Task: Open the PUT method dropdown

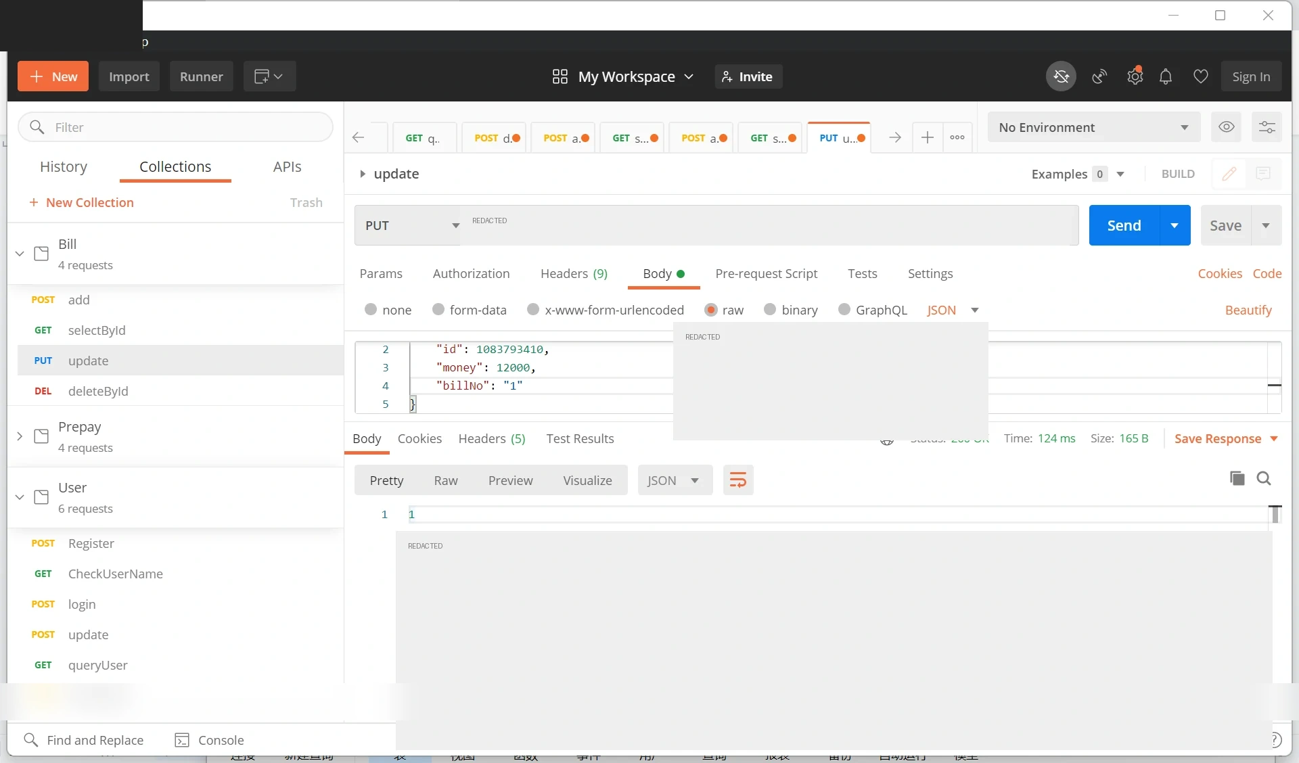Action: 408,225
